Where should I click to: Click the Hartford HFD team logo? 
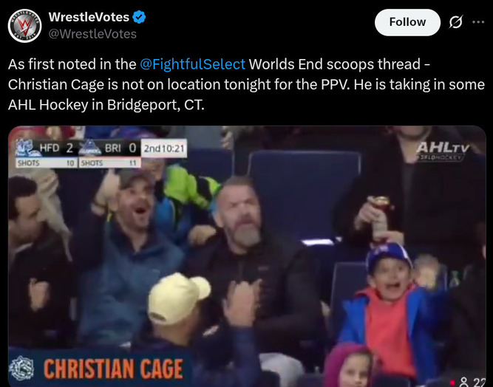(x=27, y=148)
